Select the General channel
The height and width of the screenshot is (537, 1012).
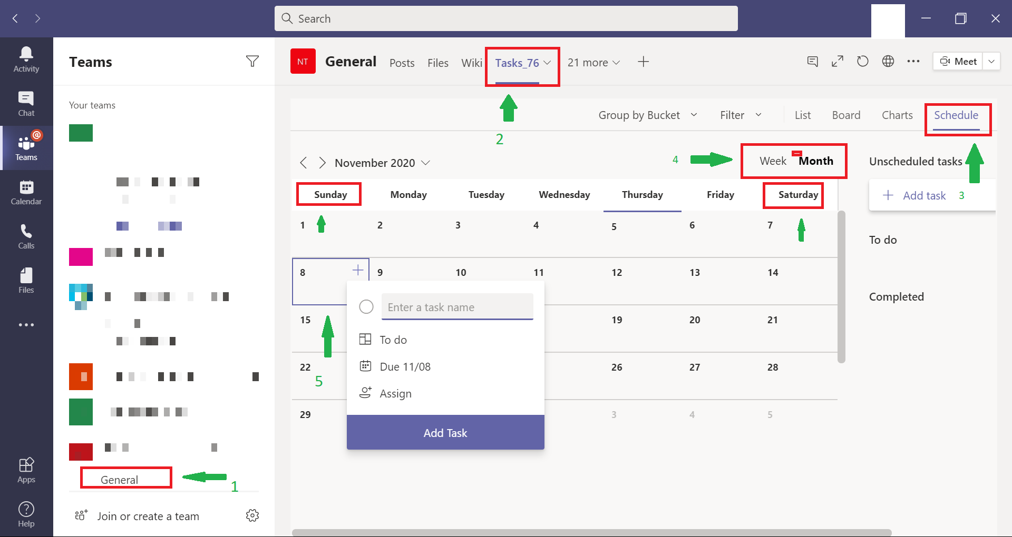(119, 480)
